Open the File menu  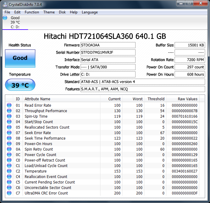[7, 12]
